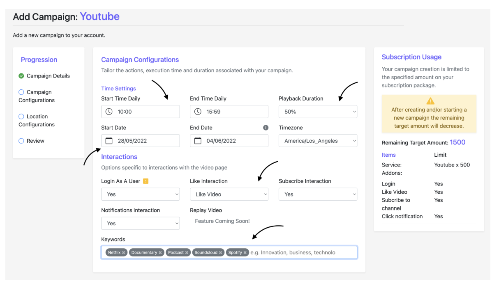Click the clock icon in Start Time Daily
499x288 pixels.
point(109,112)
